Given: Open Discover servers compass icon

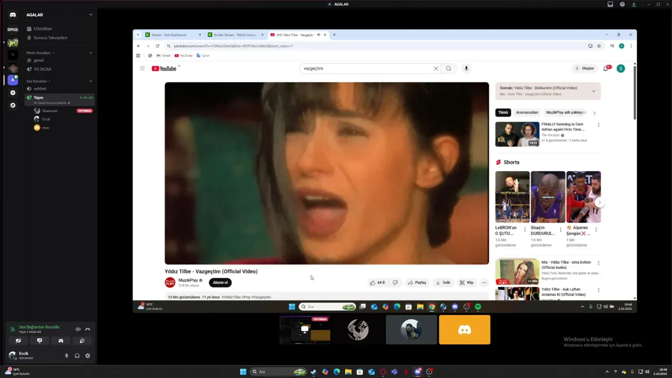Looking at the screenshot, I should point(13,105).
